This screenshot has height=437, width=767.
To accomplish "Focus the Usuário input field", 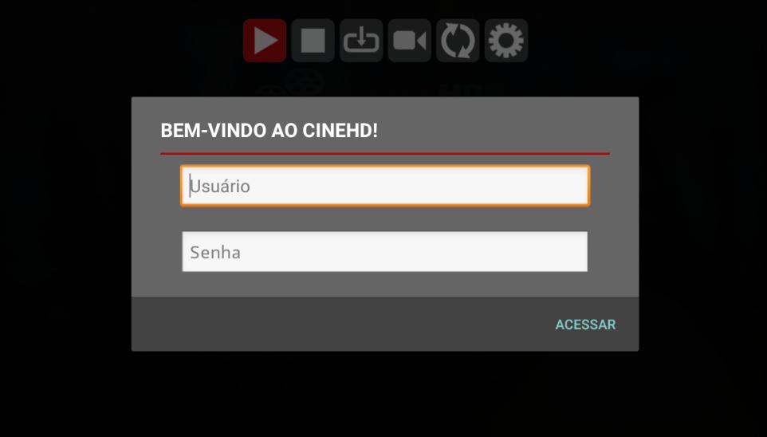I will [385, 186].
